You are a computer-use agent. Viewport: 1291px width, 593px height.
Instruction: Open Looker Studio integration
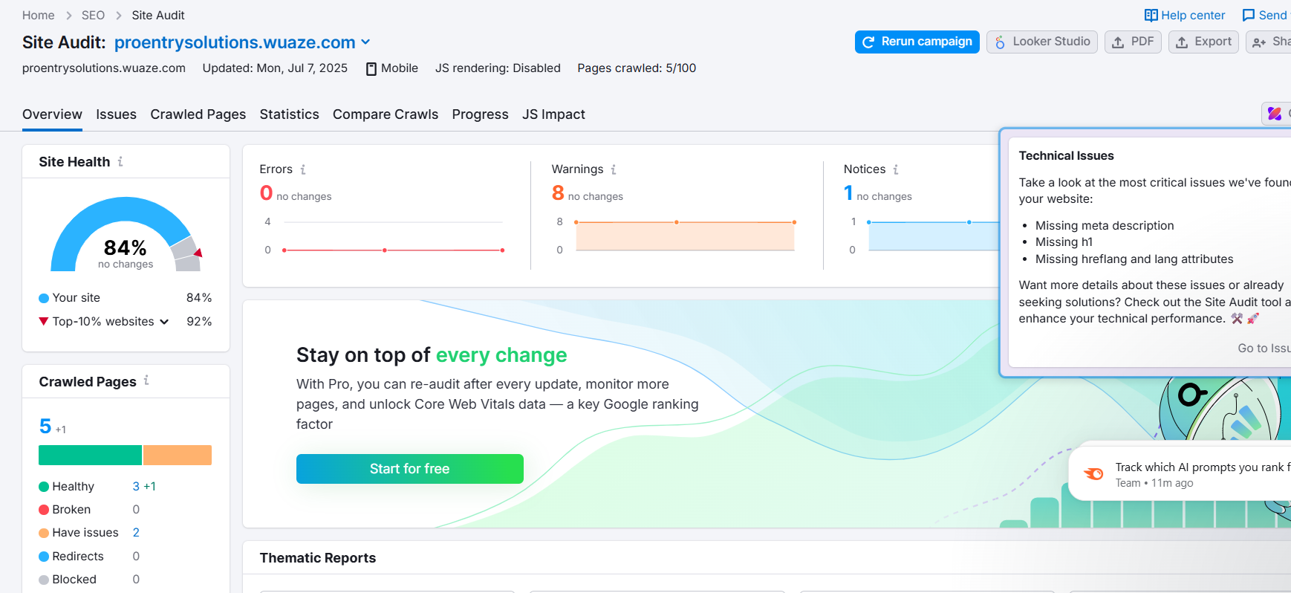coord(1041,42)
